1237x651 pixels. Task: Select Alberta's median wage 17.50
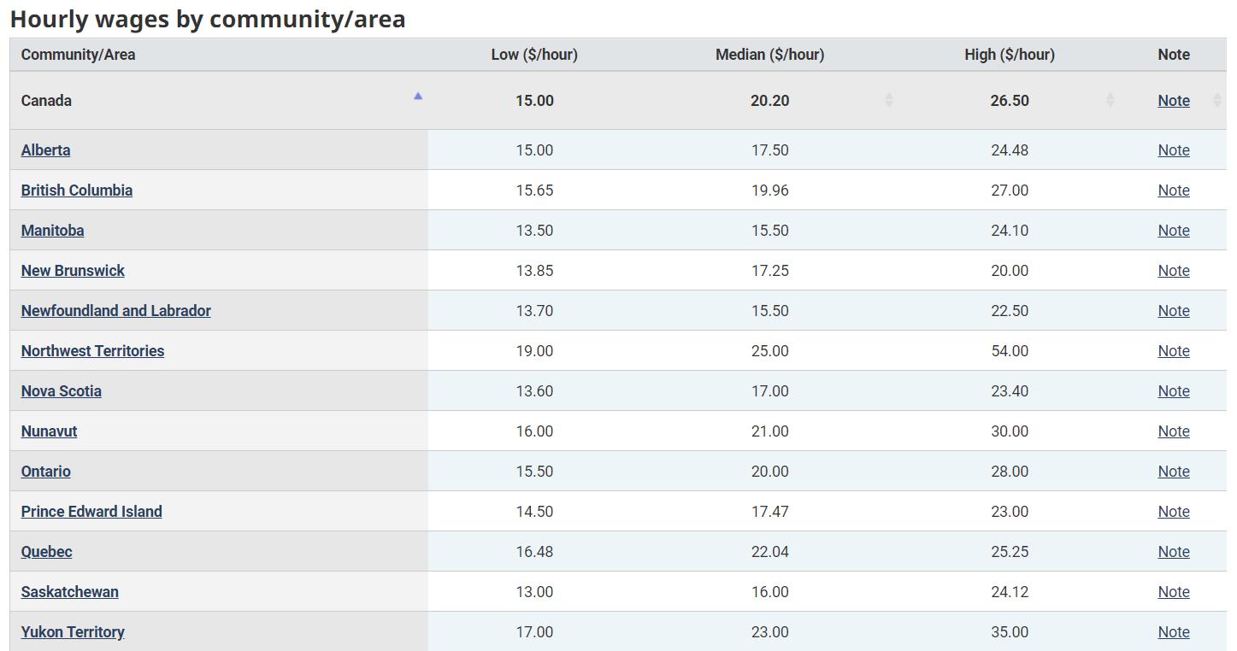pos(769,150)
